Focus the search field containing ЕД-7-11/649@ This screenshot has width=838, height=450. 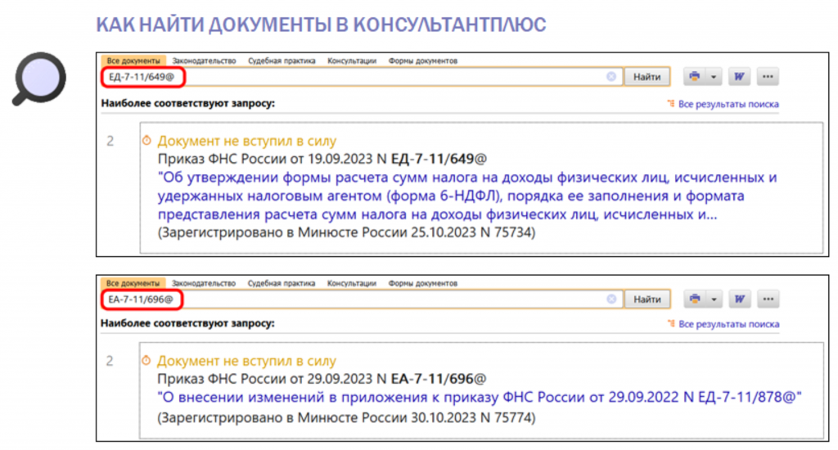coord(362,76)
